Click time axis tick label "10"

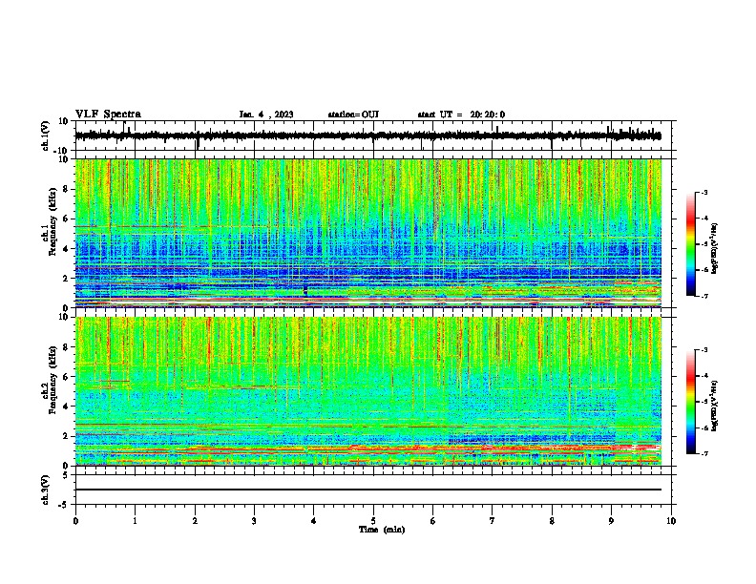click(671, 521)
